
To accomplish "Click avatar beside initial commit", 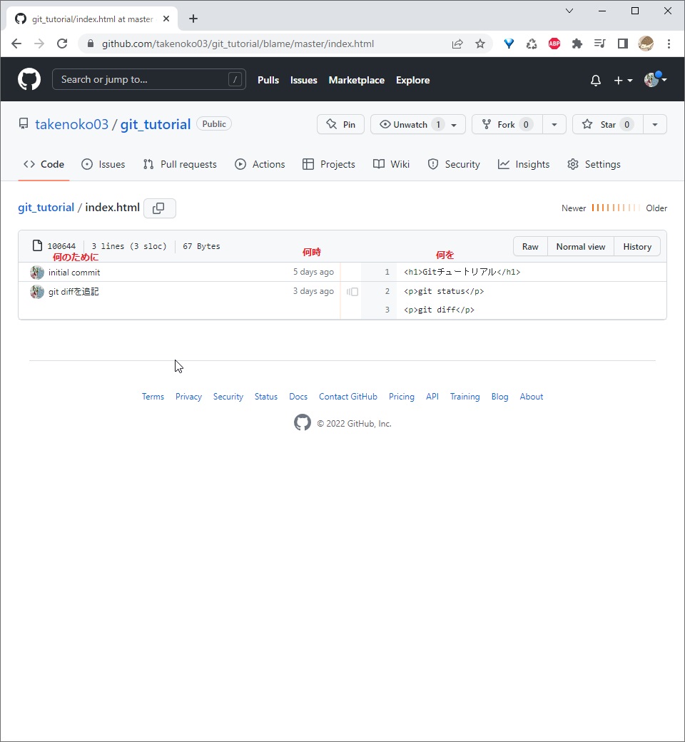I will click(37, 273).
